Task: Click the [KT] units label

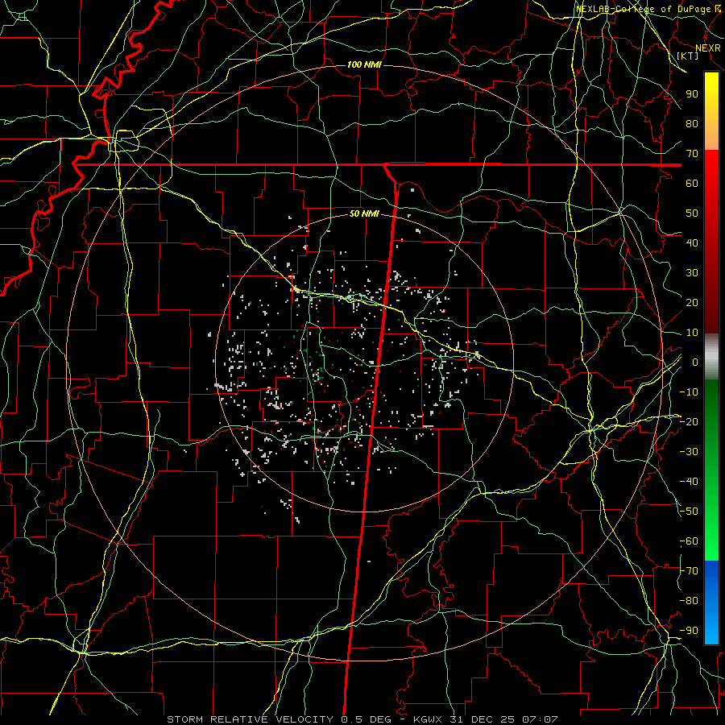Action: click(688, 56)
